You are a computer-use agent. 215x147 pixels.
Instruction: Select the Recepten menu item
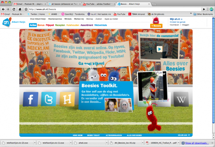point(60,25)
